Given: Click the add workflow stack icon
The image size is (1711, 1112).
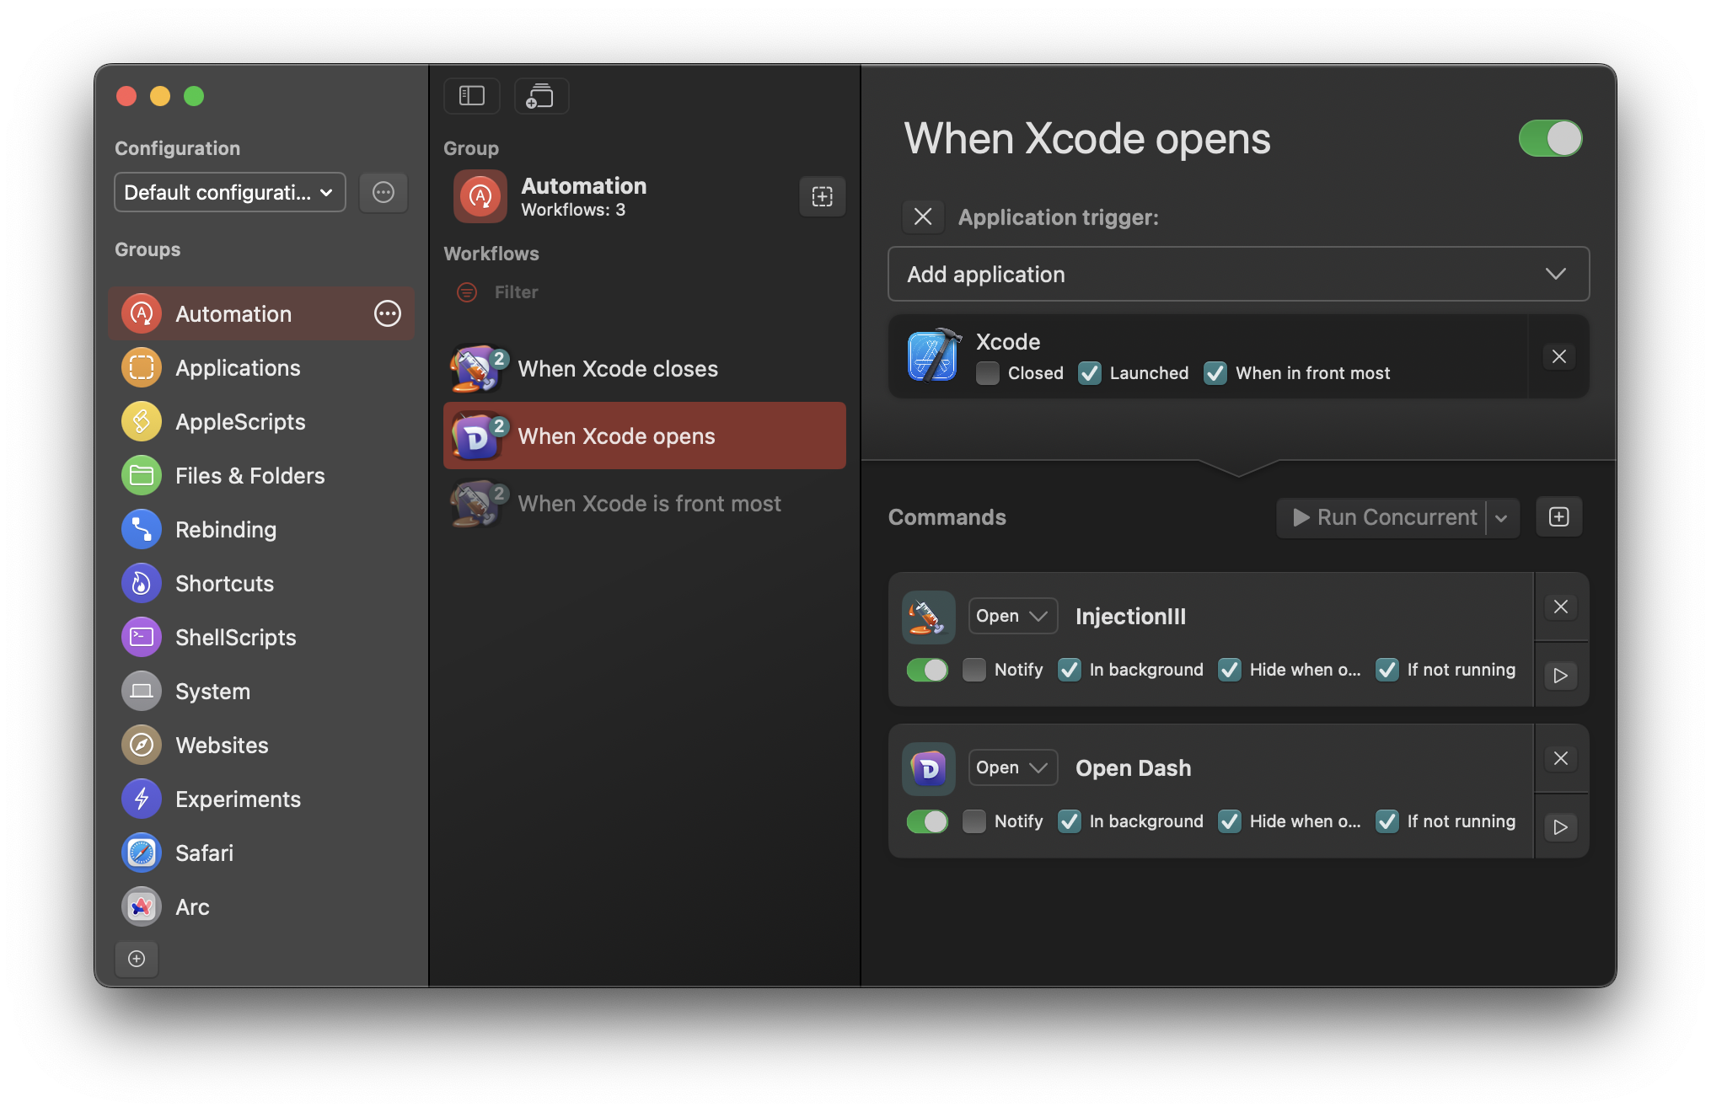Looking at the screenshot, I should pyautogui.click(x=540, y=96).
